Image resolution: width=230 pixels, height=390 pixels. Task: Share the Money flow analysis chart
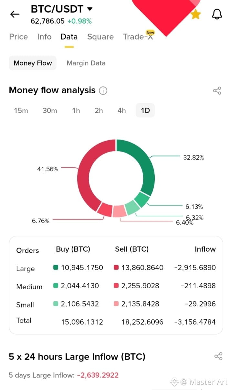coord(217,91)
